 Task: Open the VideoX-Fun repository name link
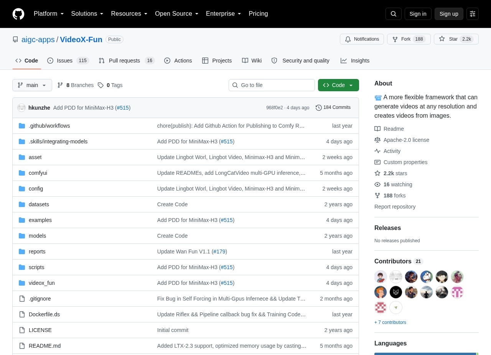[x=81, y=39]
